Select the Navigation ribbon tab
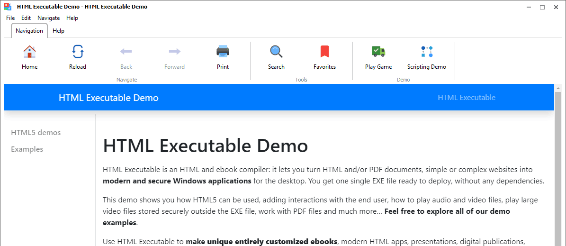The width and height of the screenshot is (566, 246). click(x=29, y=31)
